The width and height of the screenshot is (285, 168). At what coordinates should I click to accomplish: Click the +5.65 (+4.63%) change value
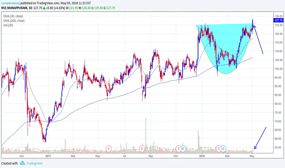[x=55, y=8]
